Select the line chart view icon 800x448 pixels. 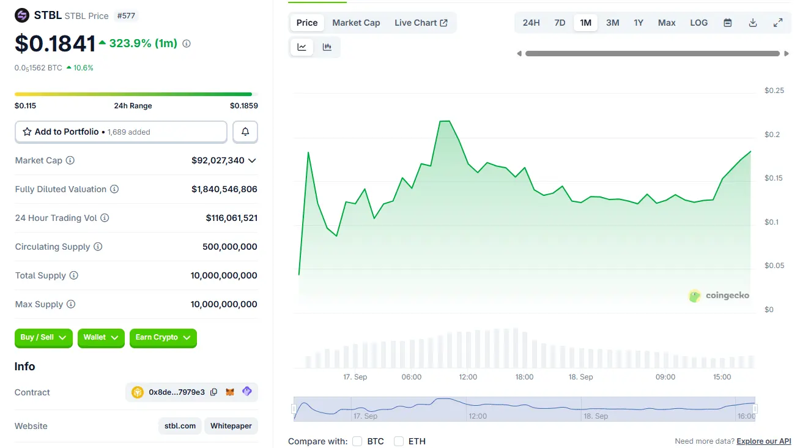pos(302,47)
